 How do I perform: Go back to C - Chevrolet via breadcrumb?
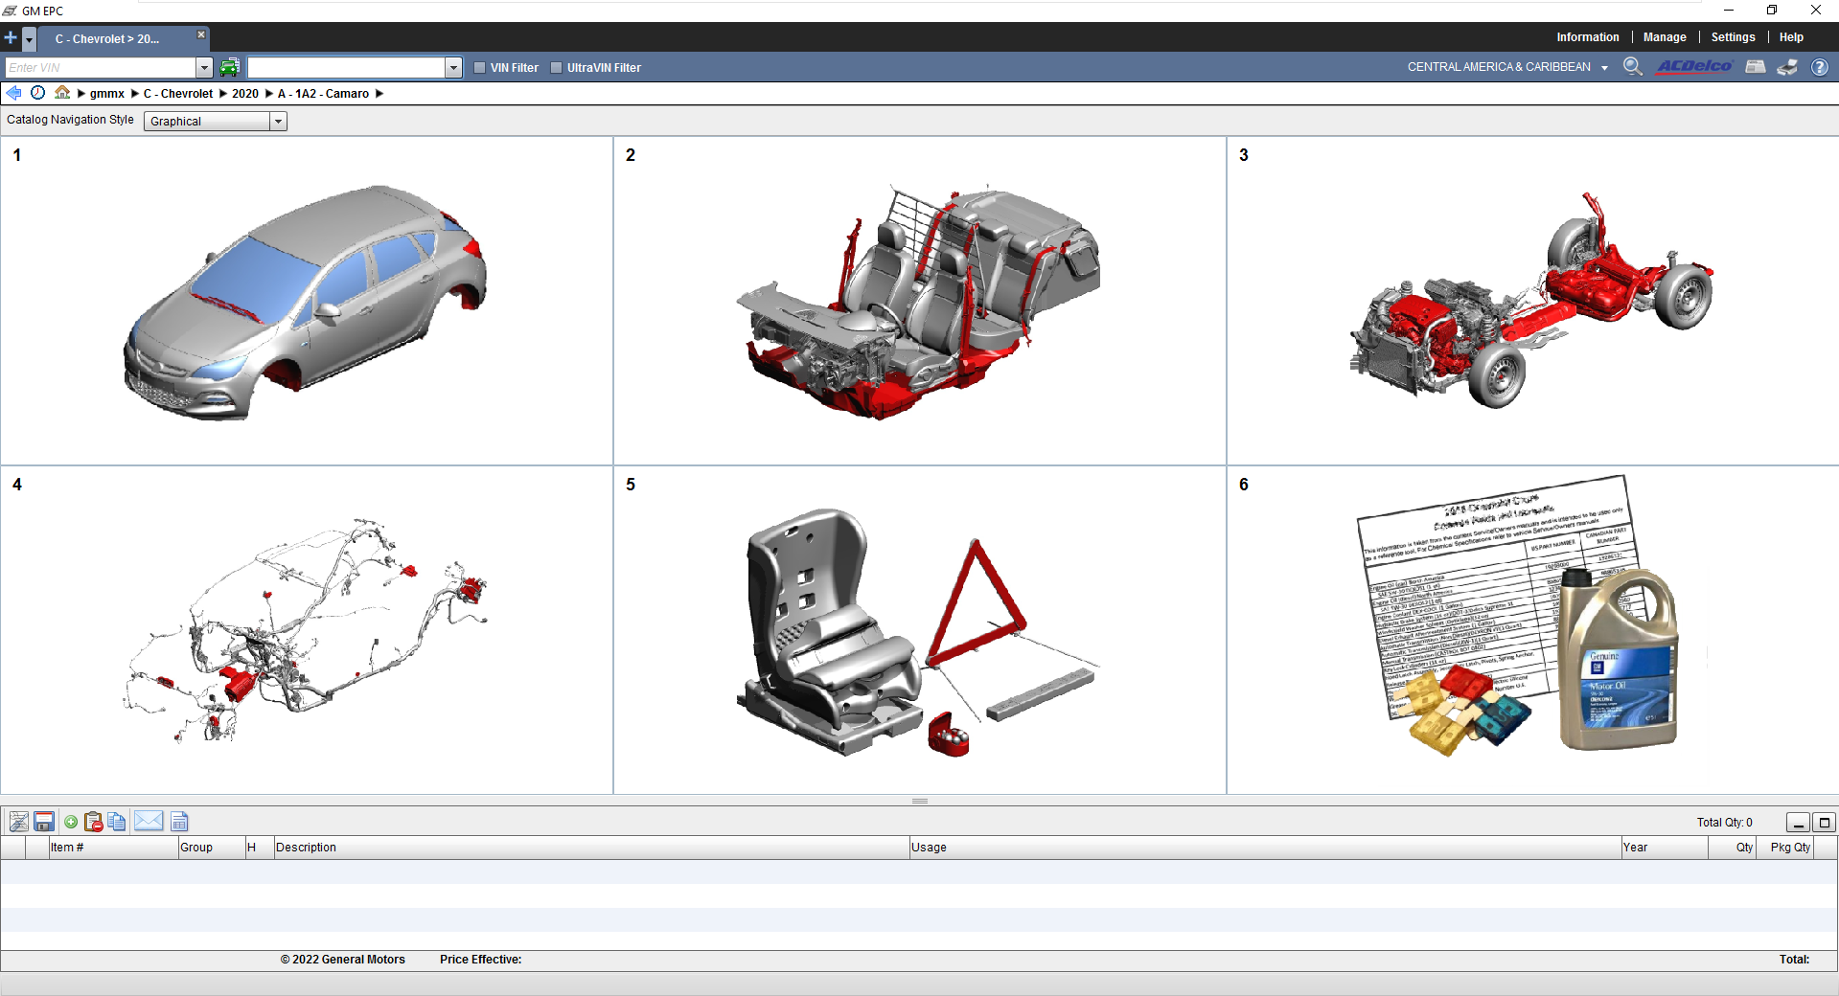(177, 93)
